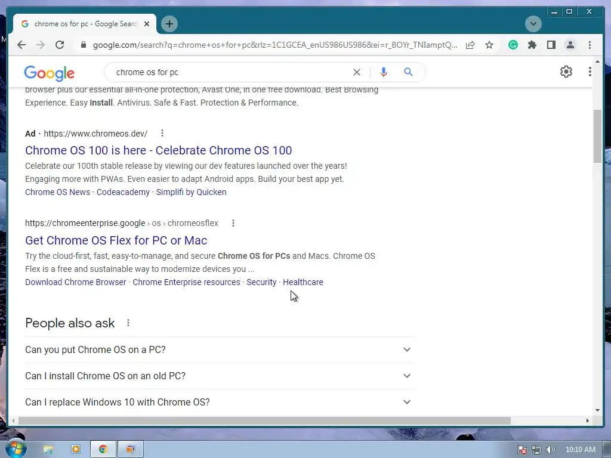
Task: Open Google quick settings gear
Action: (x=566, y=72)
